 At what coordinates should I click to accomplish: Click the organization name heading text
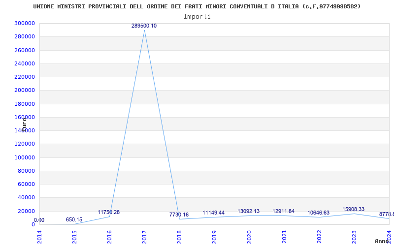197,6
